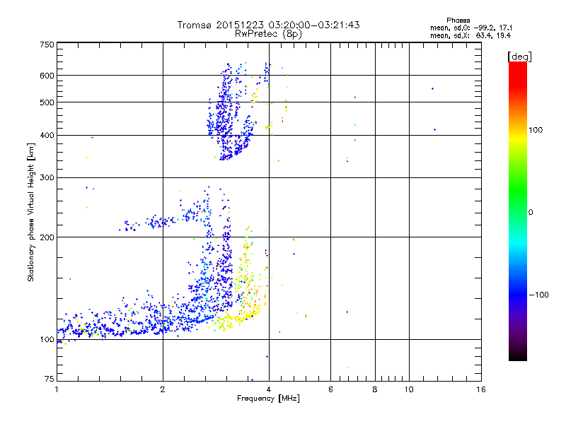This screenshot has width=566, height=424.
Task: Click the Tromsø date and time title
Action: [x=268, y=25]
